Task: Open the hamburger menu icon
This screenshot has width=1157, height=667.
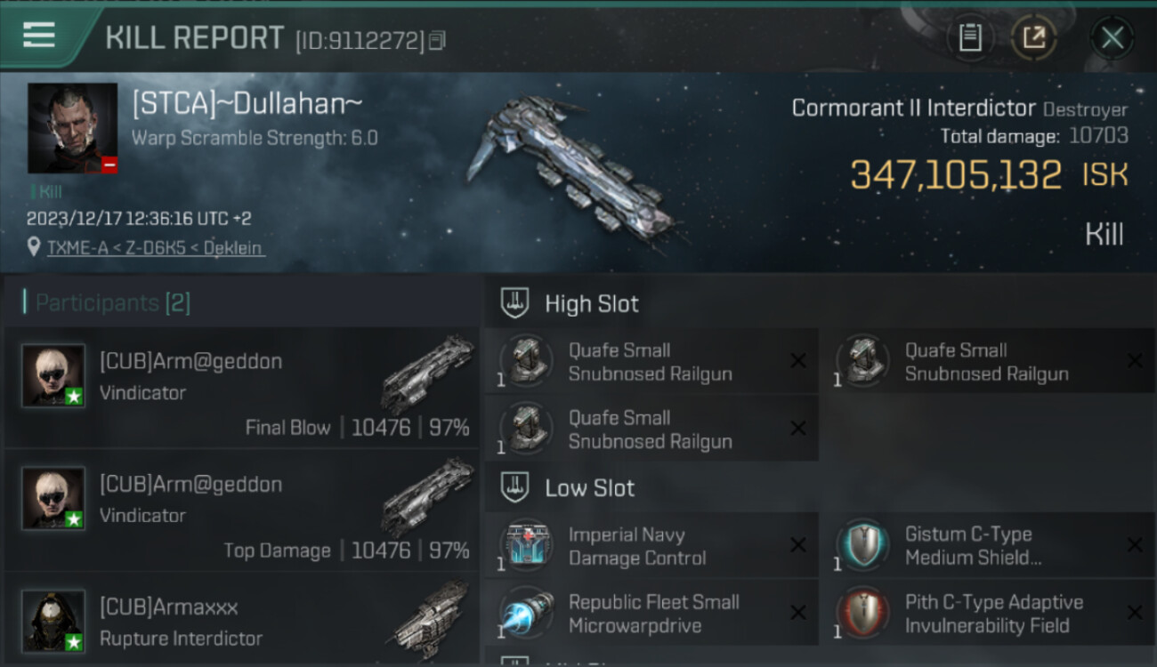Action: coord(38,36)
